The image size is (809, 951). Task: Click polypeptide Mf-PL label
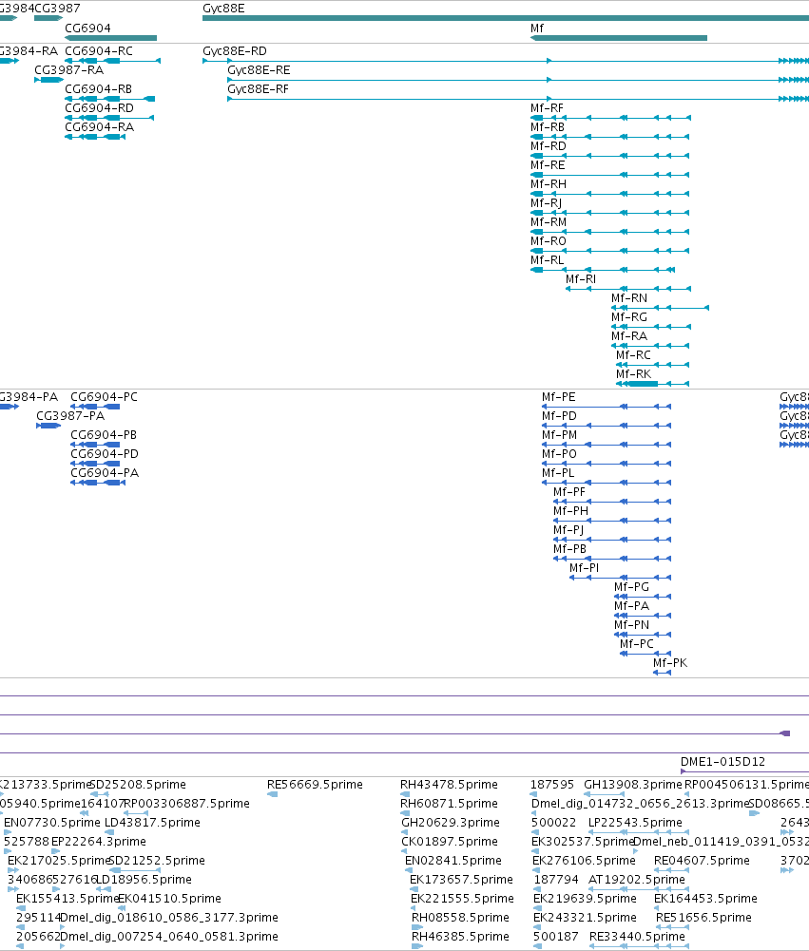pos(558,472)
